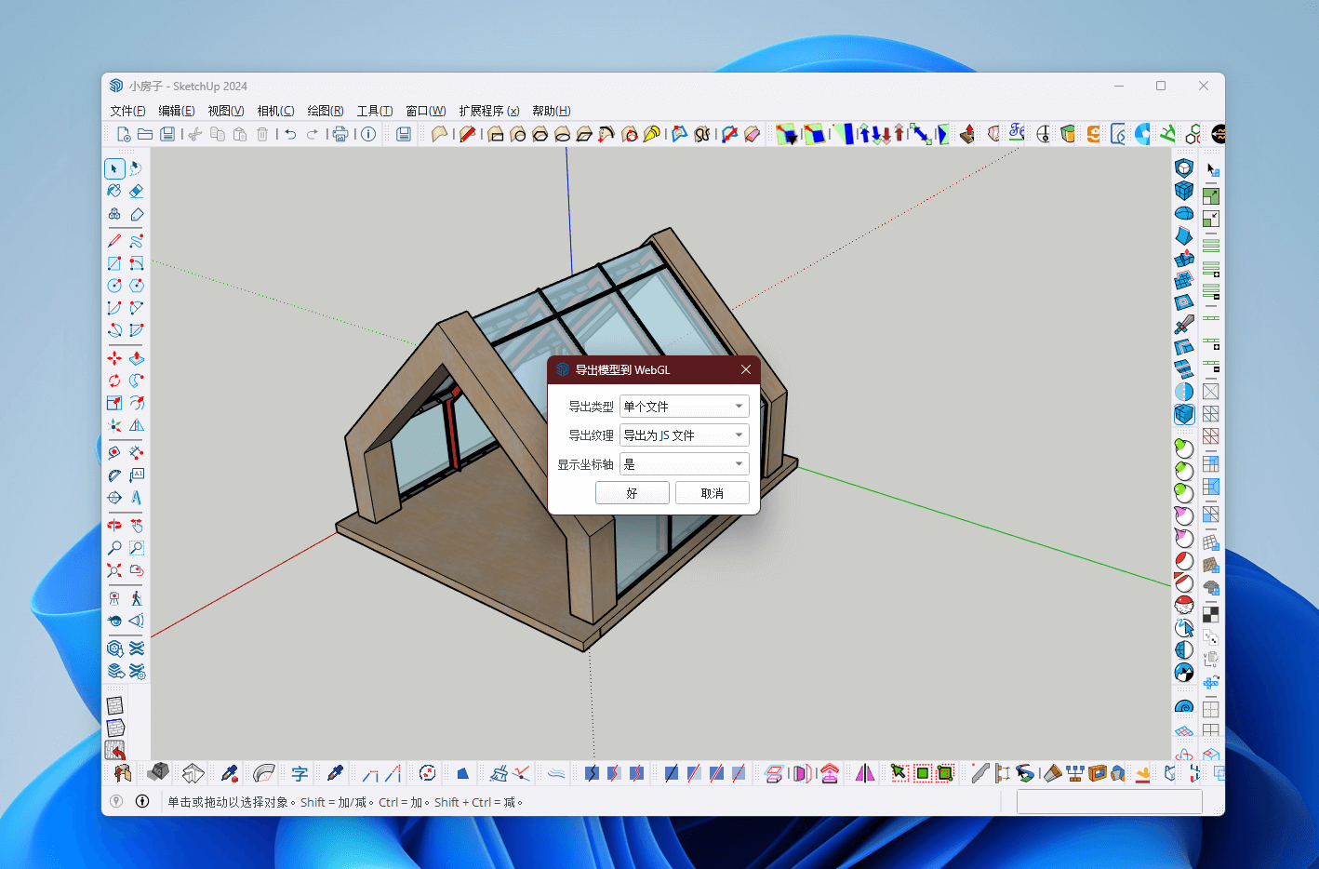Close the 导出模型到 WebGL dialog
This screenshot has height=869, width=1319.
coord(745,369)
